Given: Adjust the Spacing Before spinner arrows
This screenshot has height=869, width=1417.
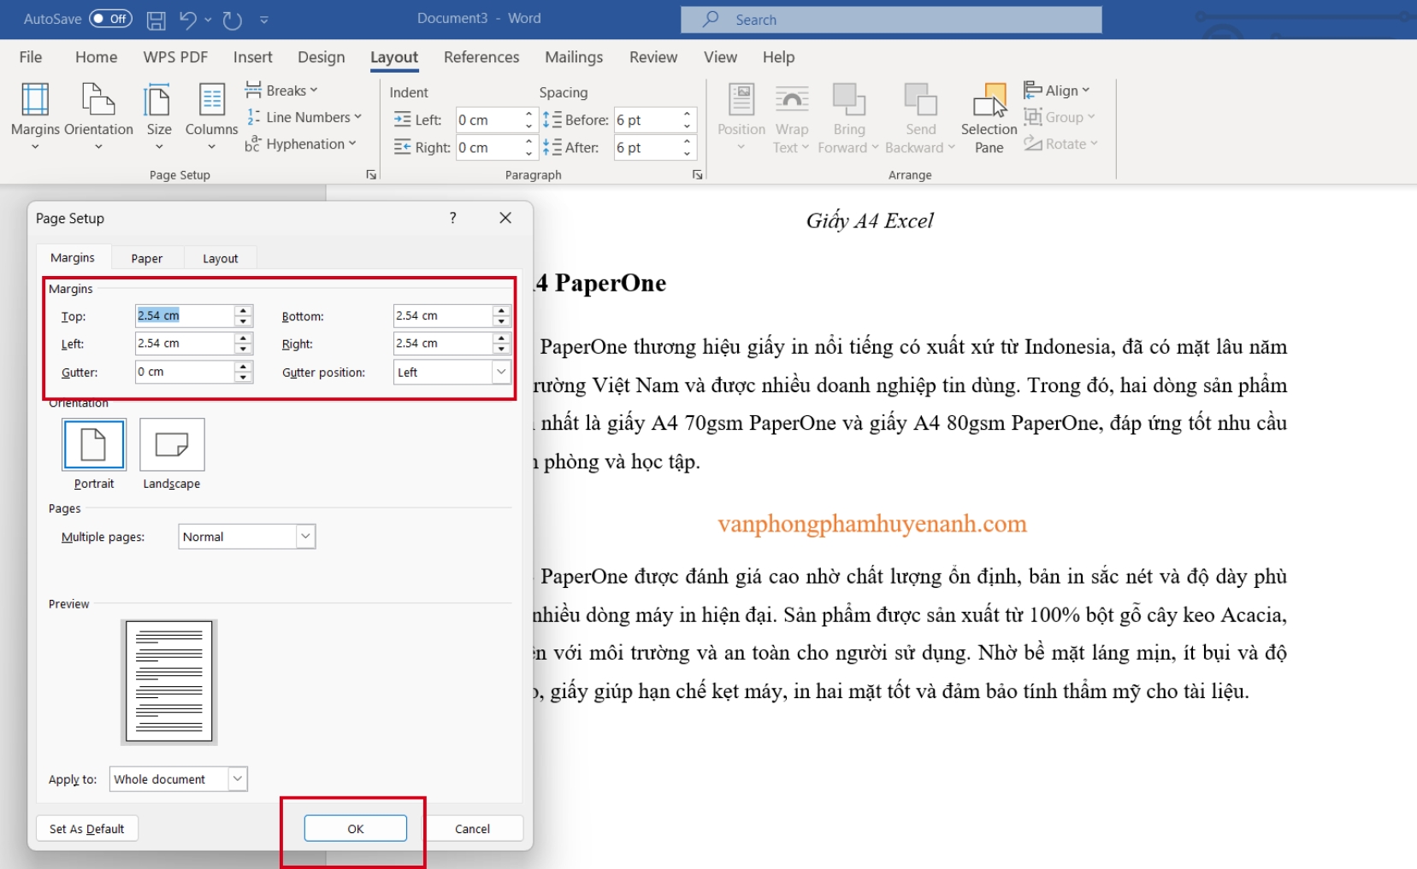Looking at the screenshot, I should pos(688,120).
